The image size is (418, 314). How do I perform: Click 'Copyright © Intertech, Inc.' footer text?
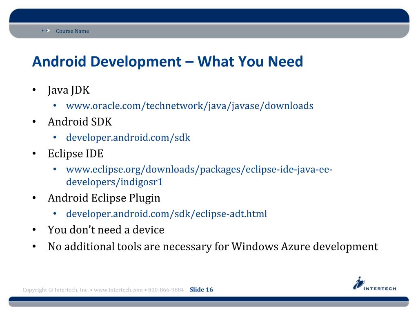56,290
